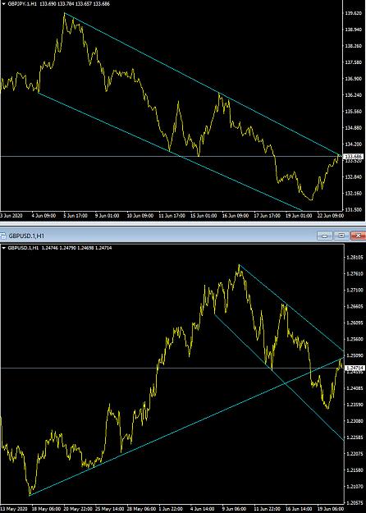Restore the GBPUSD.1,H1 chart window
The width and height of the screenshot is (366, 513).
pyautogui.click(x=341, y=236)
